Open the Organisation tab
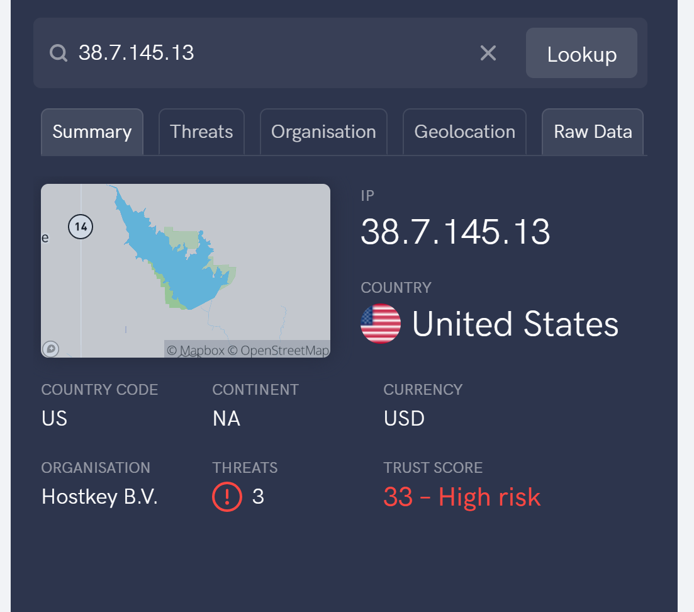 pyautogui.click(x=323, y=132)
